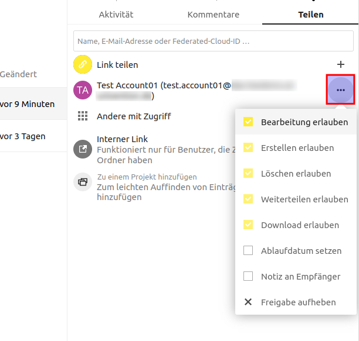This screenshot has height=341, width=359.
Task: Disable the Download erlauben checkbox
Action: pyautogui.click(x=248, y=225)
